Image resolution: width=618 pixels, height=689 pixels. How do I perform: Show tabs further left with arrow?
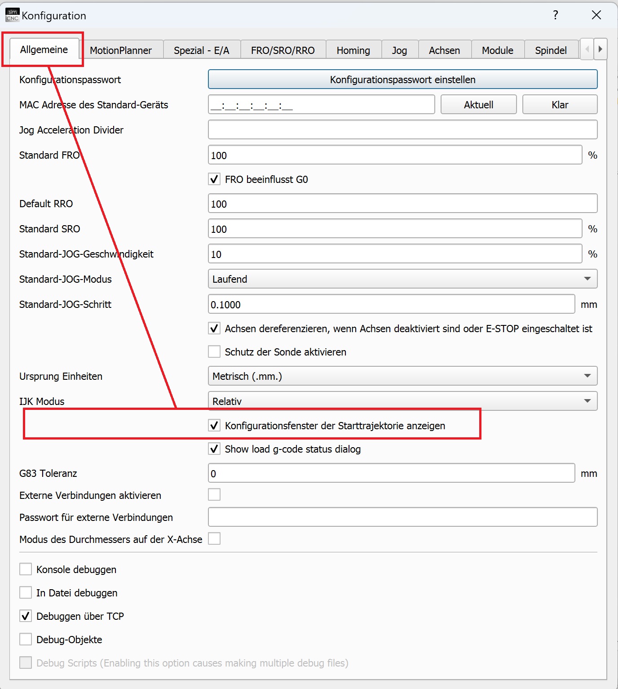[587, 49]
